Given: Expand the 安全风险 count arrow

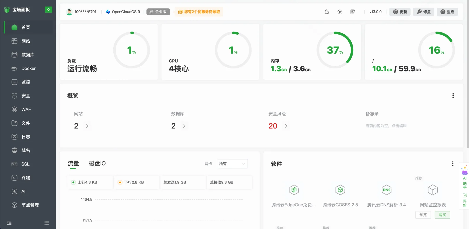Looking at the screenshot, I should click(x=286, y=126).
